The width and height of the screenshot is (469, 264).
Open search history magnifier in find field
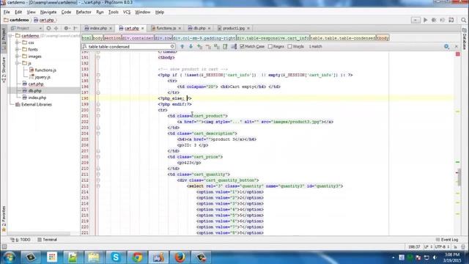[x=85, y=47]
